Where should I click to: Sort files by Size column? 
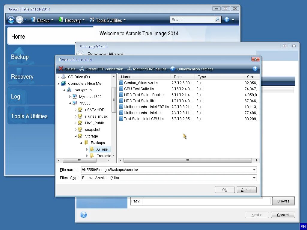[x=252, y=77]
